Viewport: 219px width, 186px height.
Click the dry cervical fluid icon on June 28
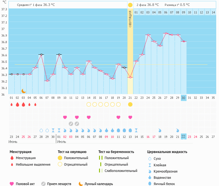point(41,130)
